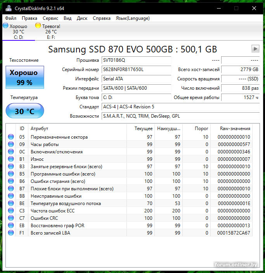Select the Износ attribute text
This screenshot has width=265, height=273.
[x=37, y=159]
